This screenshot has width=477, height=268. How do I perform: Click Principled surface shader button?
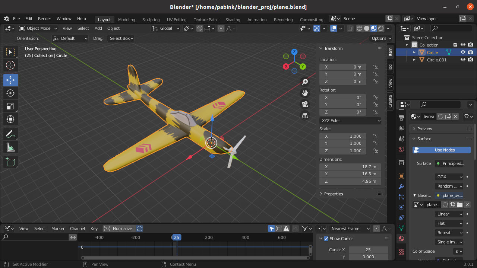tap(449, 163)
